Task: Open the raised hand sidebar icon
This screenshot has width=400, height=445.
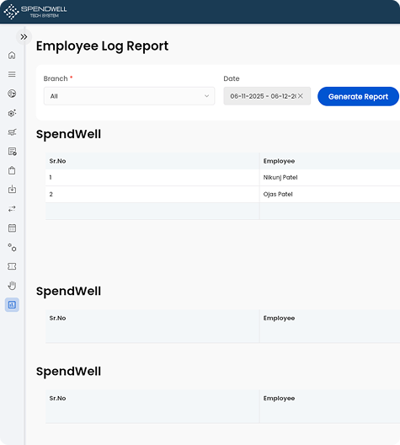Action: click(x=12, y=286)
